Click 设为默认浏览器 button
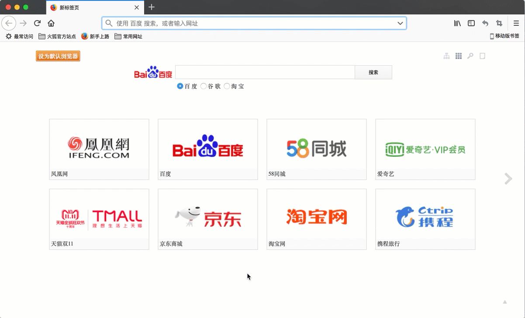525x318 pixels. (58, 56)
